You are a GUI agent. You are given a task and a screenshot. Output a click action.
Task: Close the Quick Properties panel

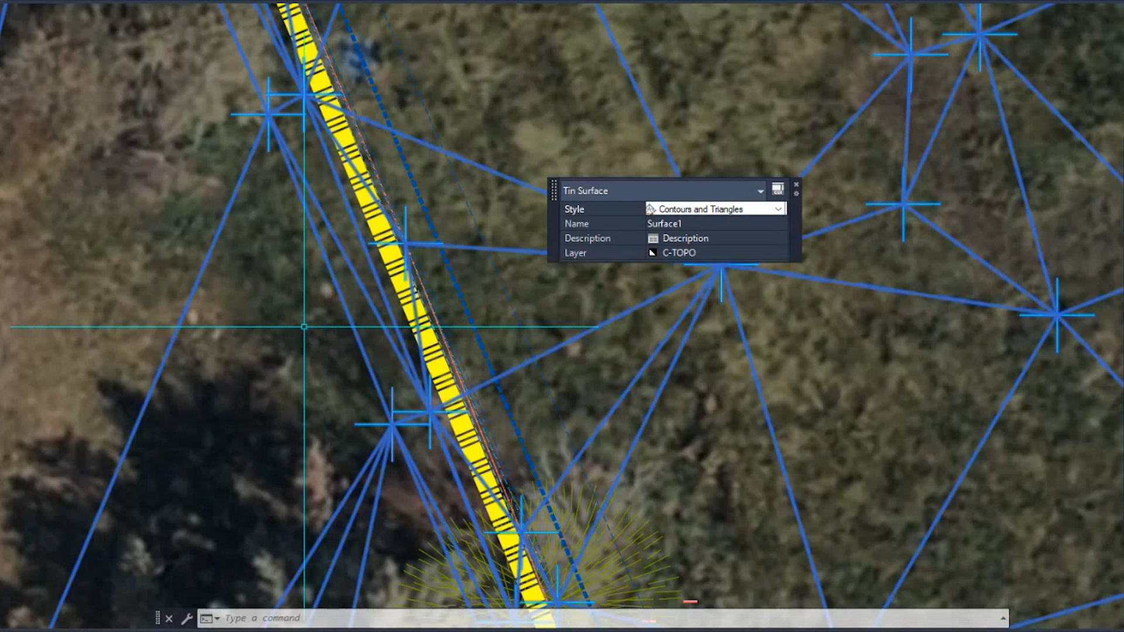[x=796, y=184]
